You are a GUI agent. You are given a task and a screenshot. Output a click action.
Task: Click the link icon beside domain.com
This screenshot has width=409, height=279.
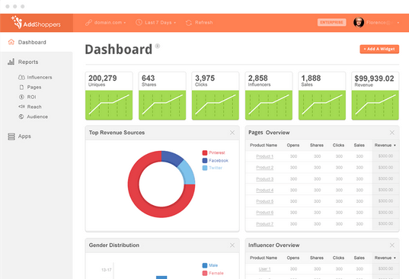tap(88, 23)
